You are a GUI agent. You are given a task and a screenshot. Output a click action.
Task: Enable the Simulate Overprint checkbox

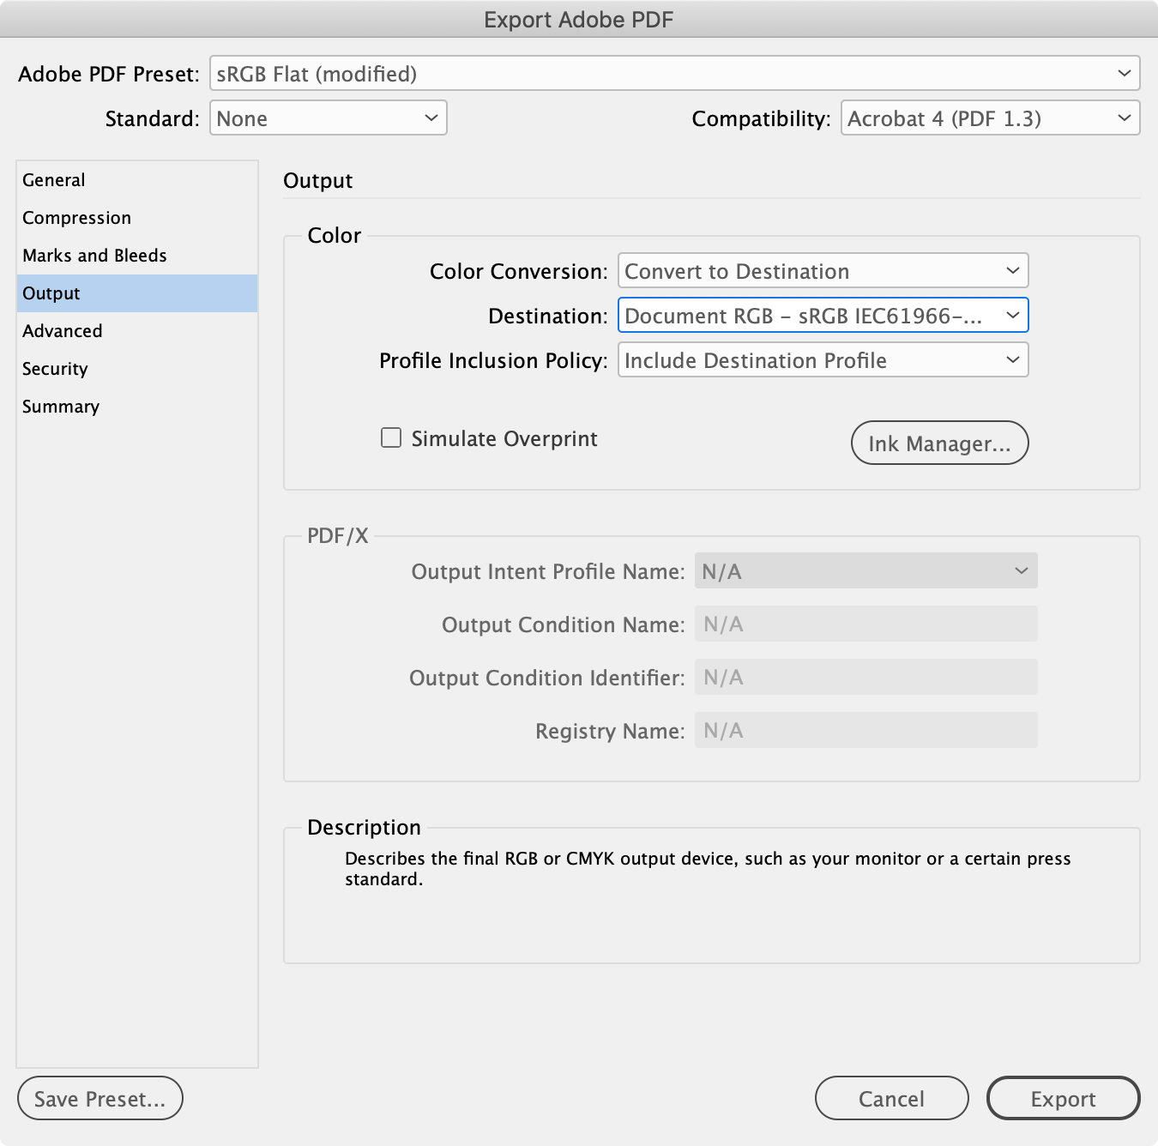tap(390, 437)
